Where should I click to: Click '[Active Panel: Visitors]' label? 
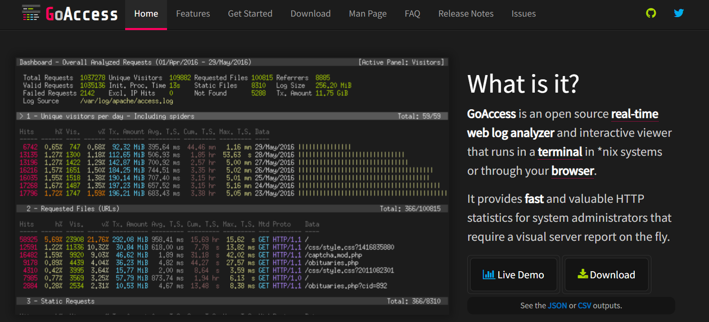tap(401, 62)
